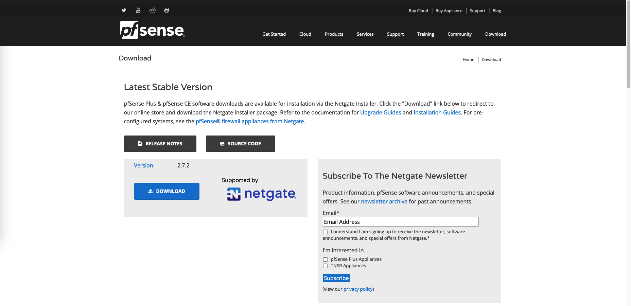Click the Email Address input field
This screenshot has height=306, width=631.
[x=400, y=222]
